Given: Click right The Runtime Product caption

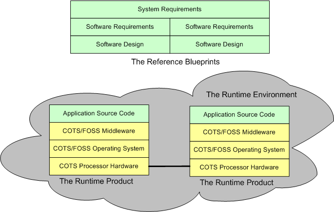Looking at the screenshot, I should tap(237, 183).
